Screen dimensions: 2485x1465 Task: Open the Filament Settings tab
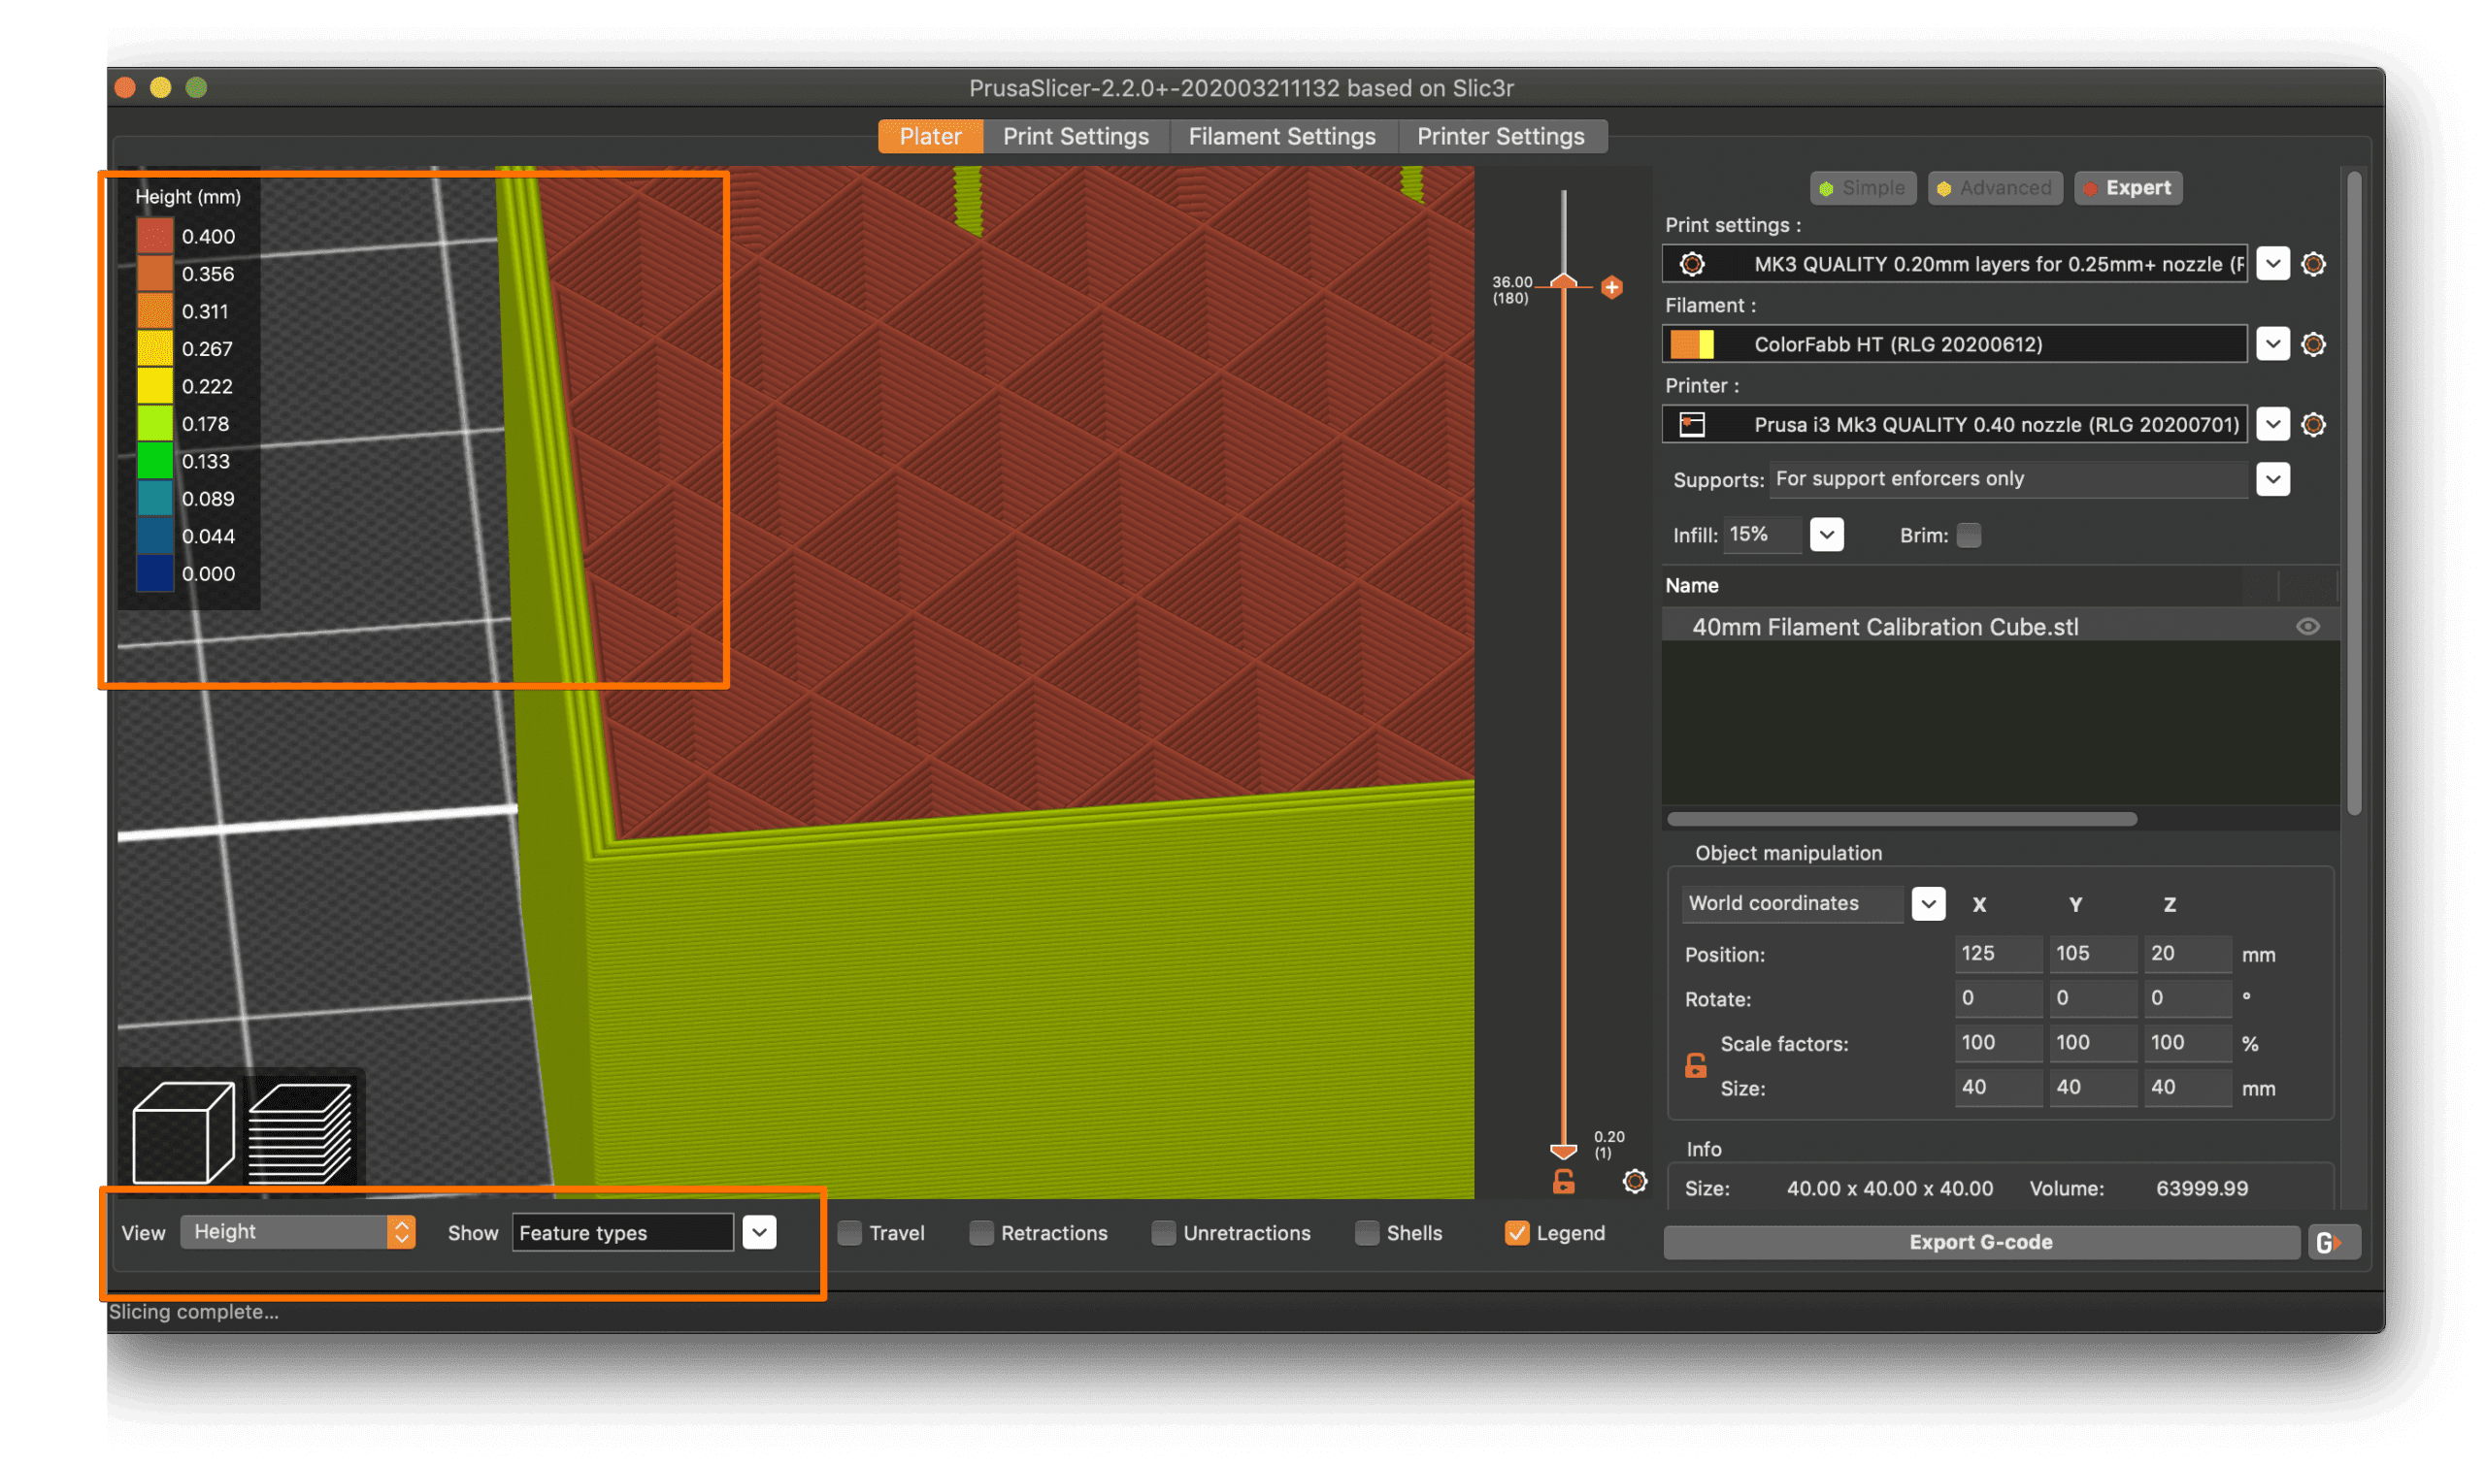(1281, 136)
